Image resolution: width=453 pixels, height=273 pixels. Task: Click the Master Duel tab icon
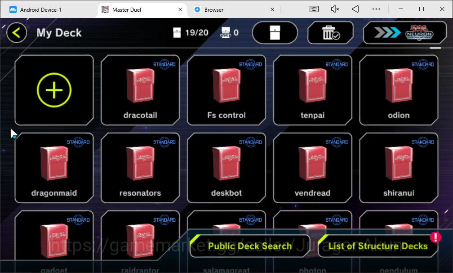coord(105,9)
